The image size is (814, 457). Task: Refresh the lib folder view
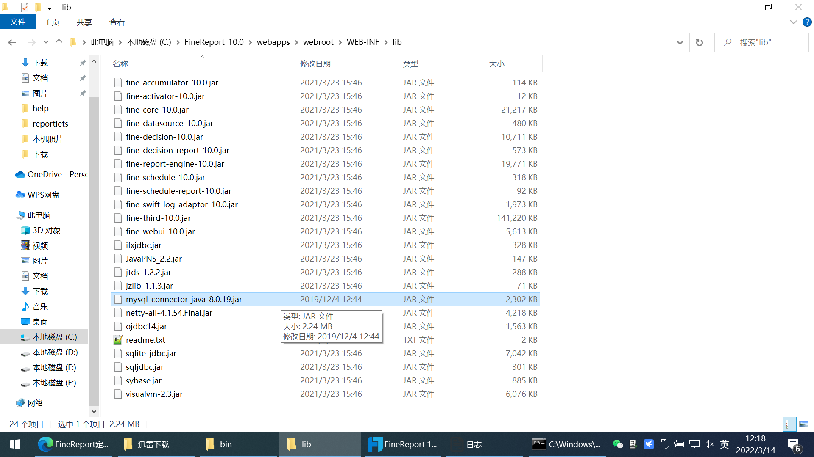[699, 42]
